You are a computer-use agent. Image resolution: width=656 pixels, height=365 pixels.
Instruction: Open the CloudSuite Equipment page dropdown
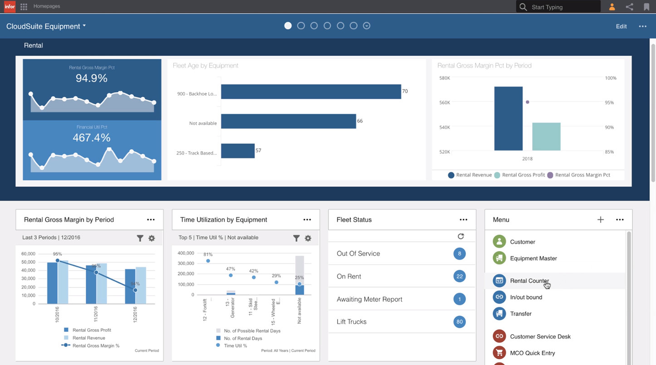pyautogui.click(x=83, y=26)
